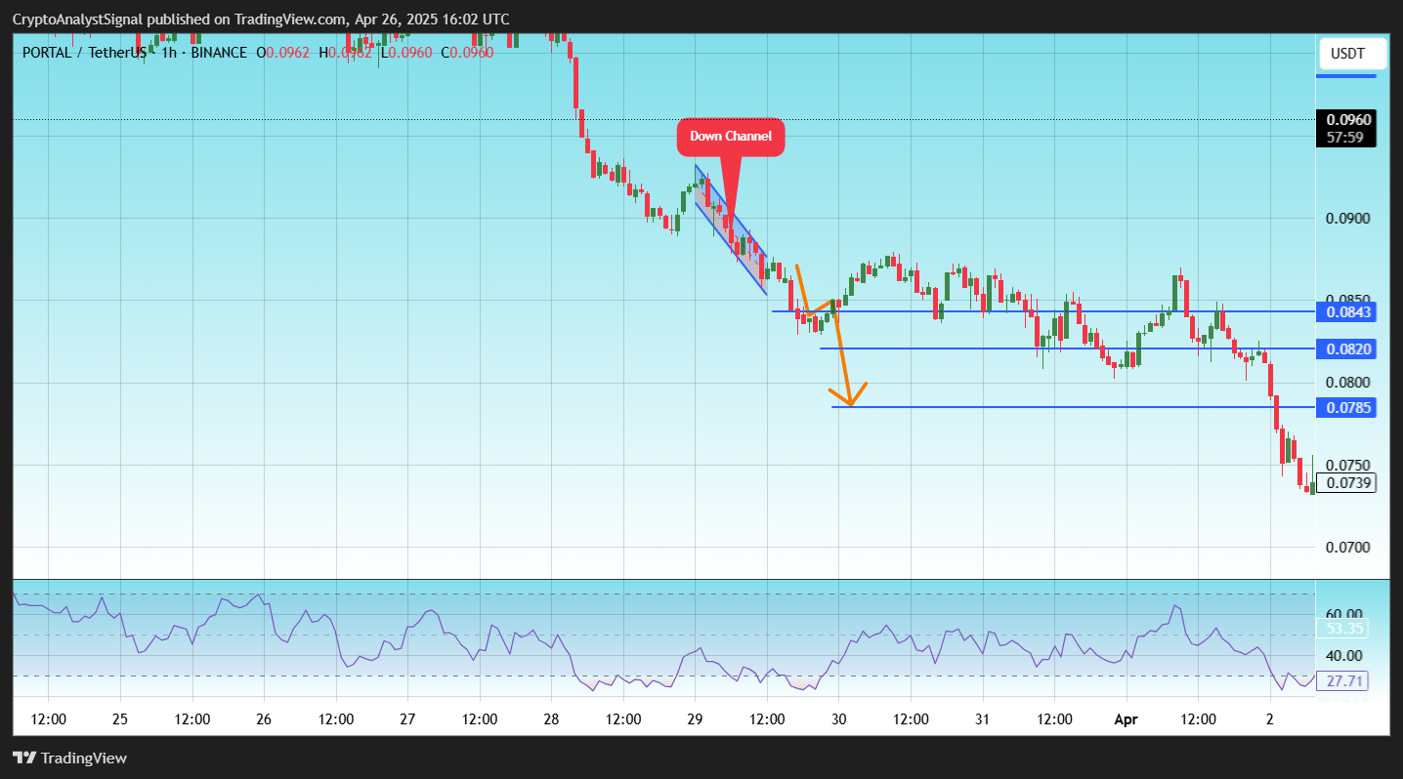Click the Apr date label on time axis
Viewport: 1403px width, 779px height.
(x=1127, y=719)
